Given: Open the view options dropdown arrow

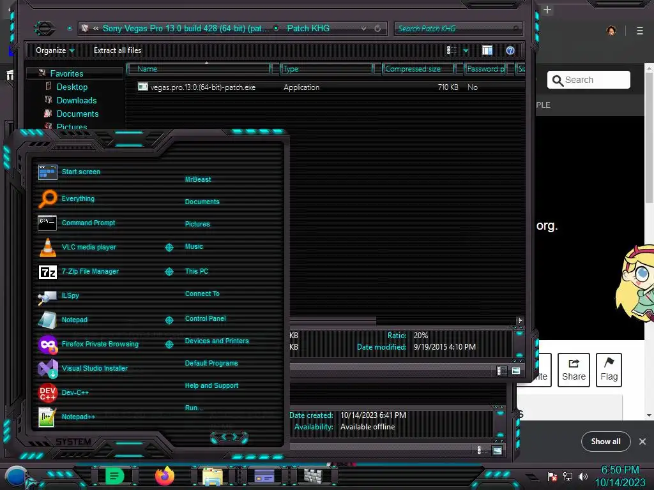Looking at the screenshot, I should click(x=466, y=51).
